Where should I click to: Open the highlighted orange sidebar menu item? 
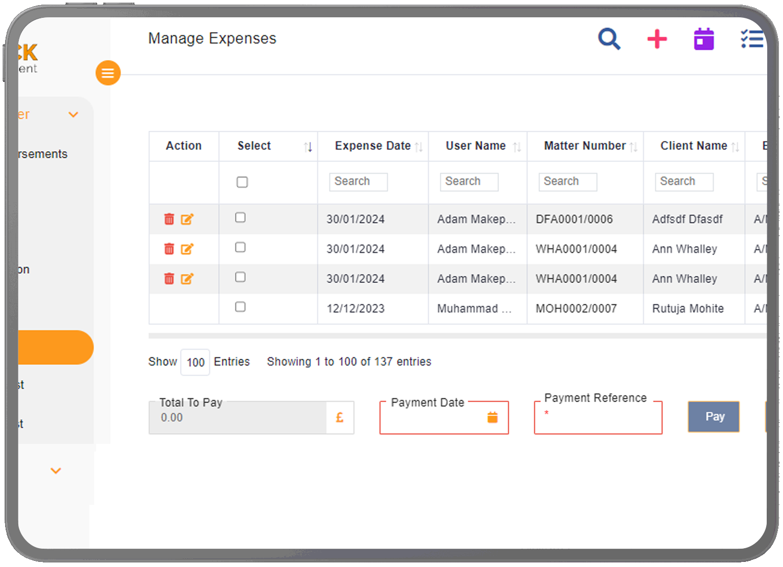(x=55, y=348)
